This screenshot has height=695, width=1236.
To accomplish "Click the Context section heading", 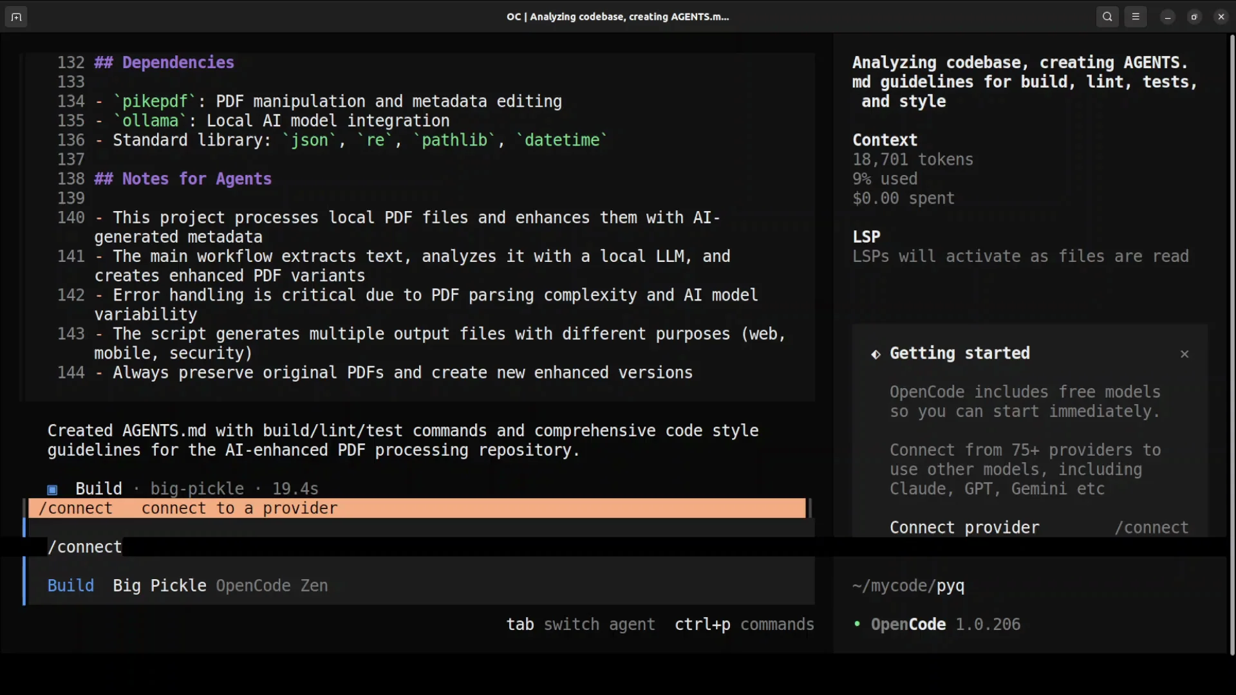I will (x=885, y=140).
